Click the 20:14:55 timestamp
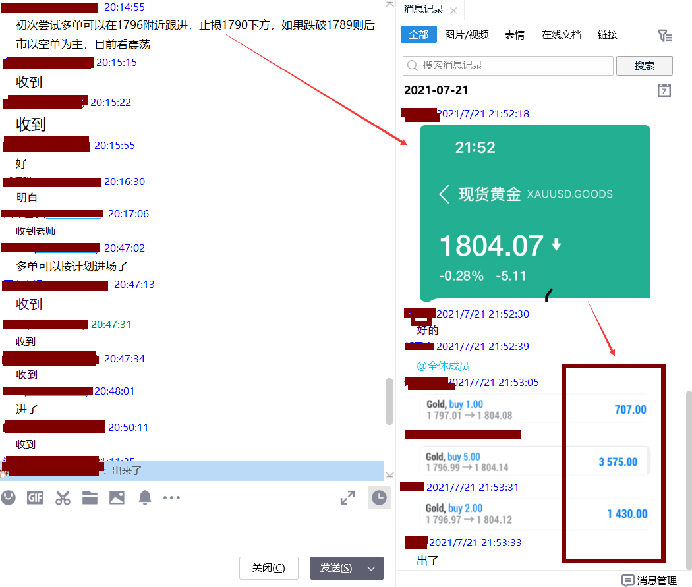The height and width of the screenshot is (587, 692). [125, 7]
